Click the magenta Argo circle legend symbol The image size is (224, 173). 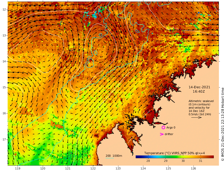pyautogui.click(x=163, y=127)
